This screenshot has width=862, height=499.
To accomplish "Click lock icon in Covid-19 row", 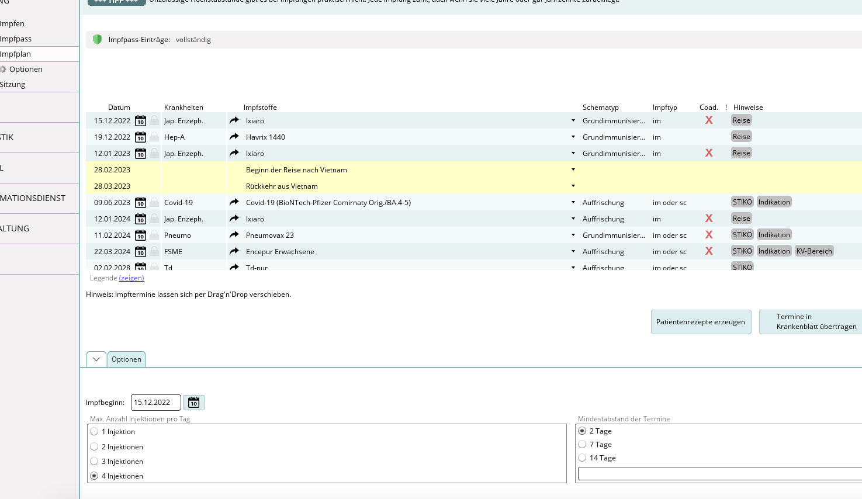I will click(154, 202).
